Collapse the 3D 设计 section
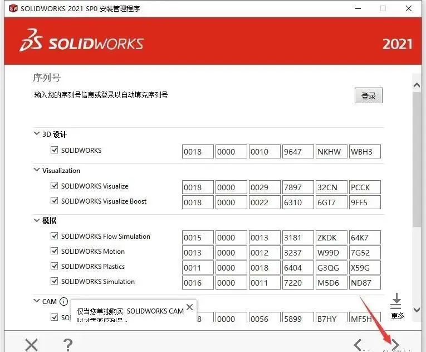The height and width of the screenshot is (352, 426). pos(36,134)
